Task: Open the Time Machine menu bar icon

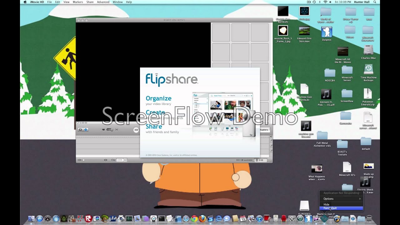Action: point(314,2)
